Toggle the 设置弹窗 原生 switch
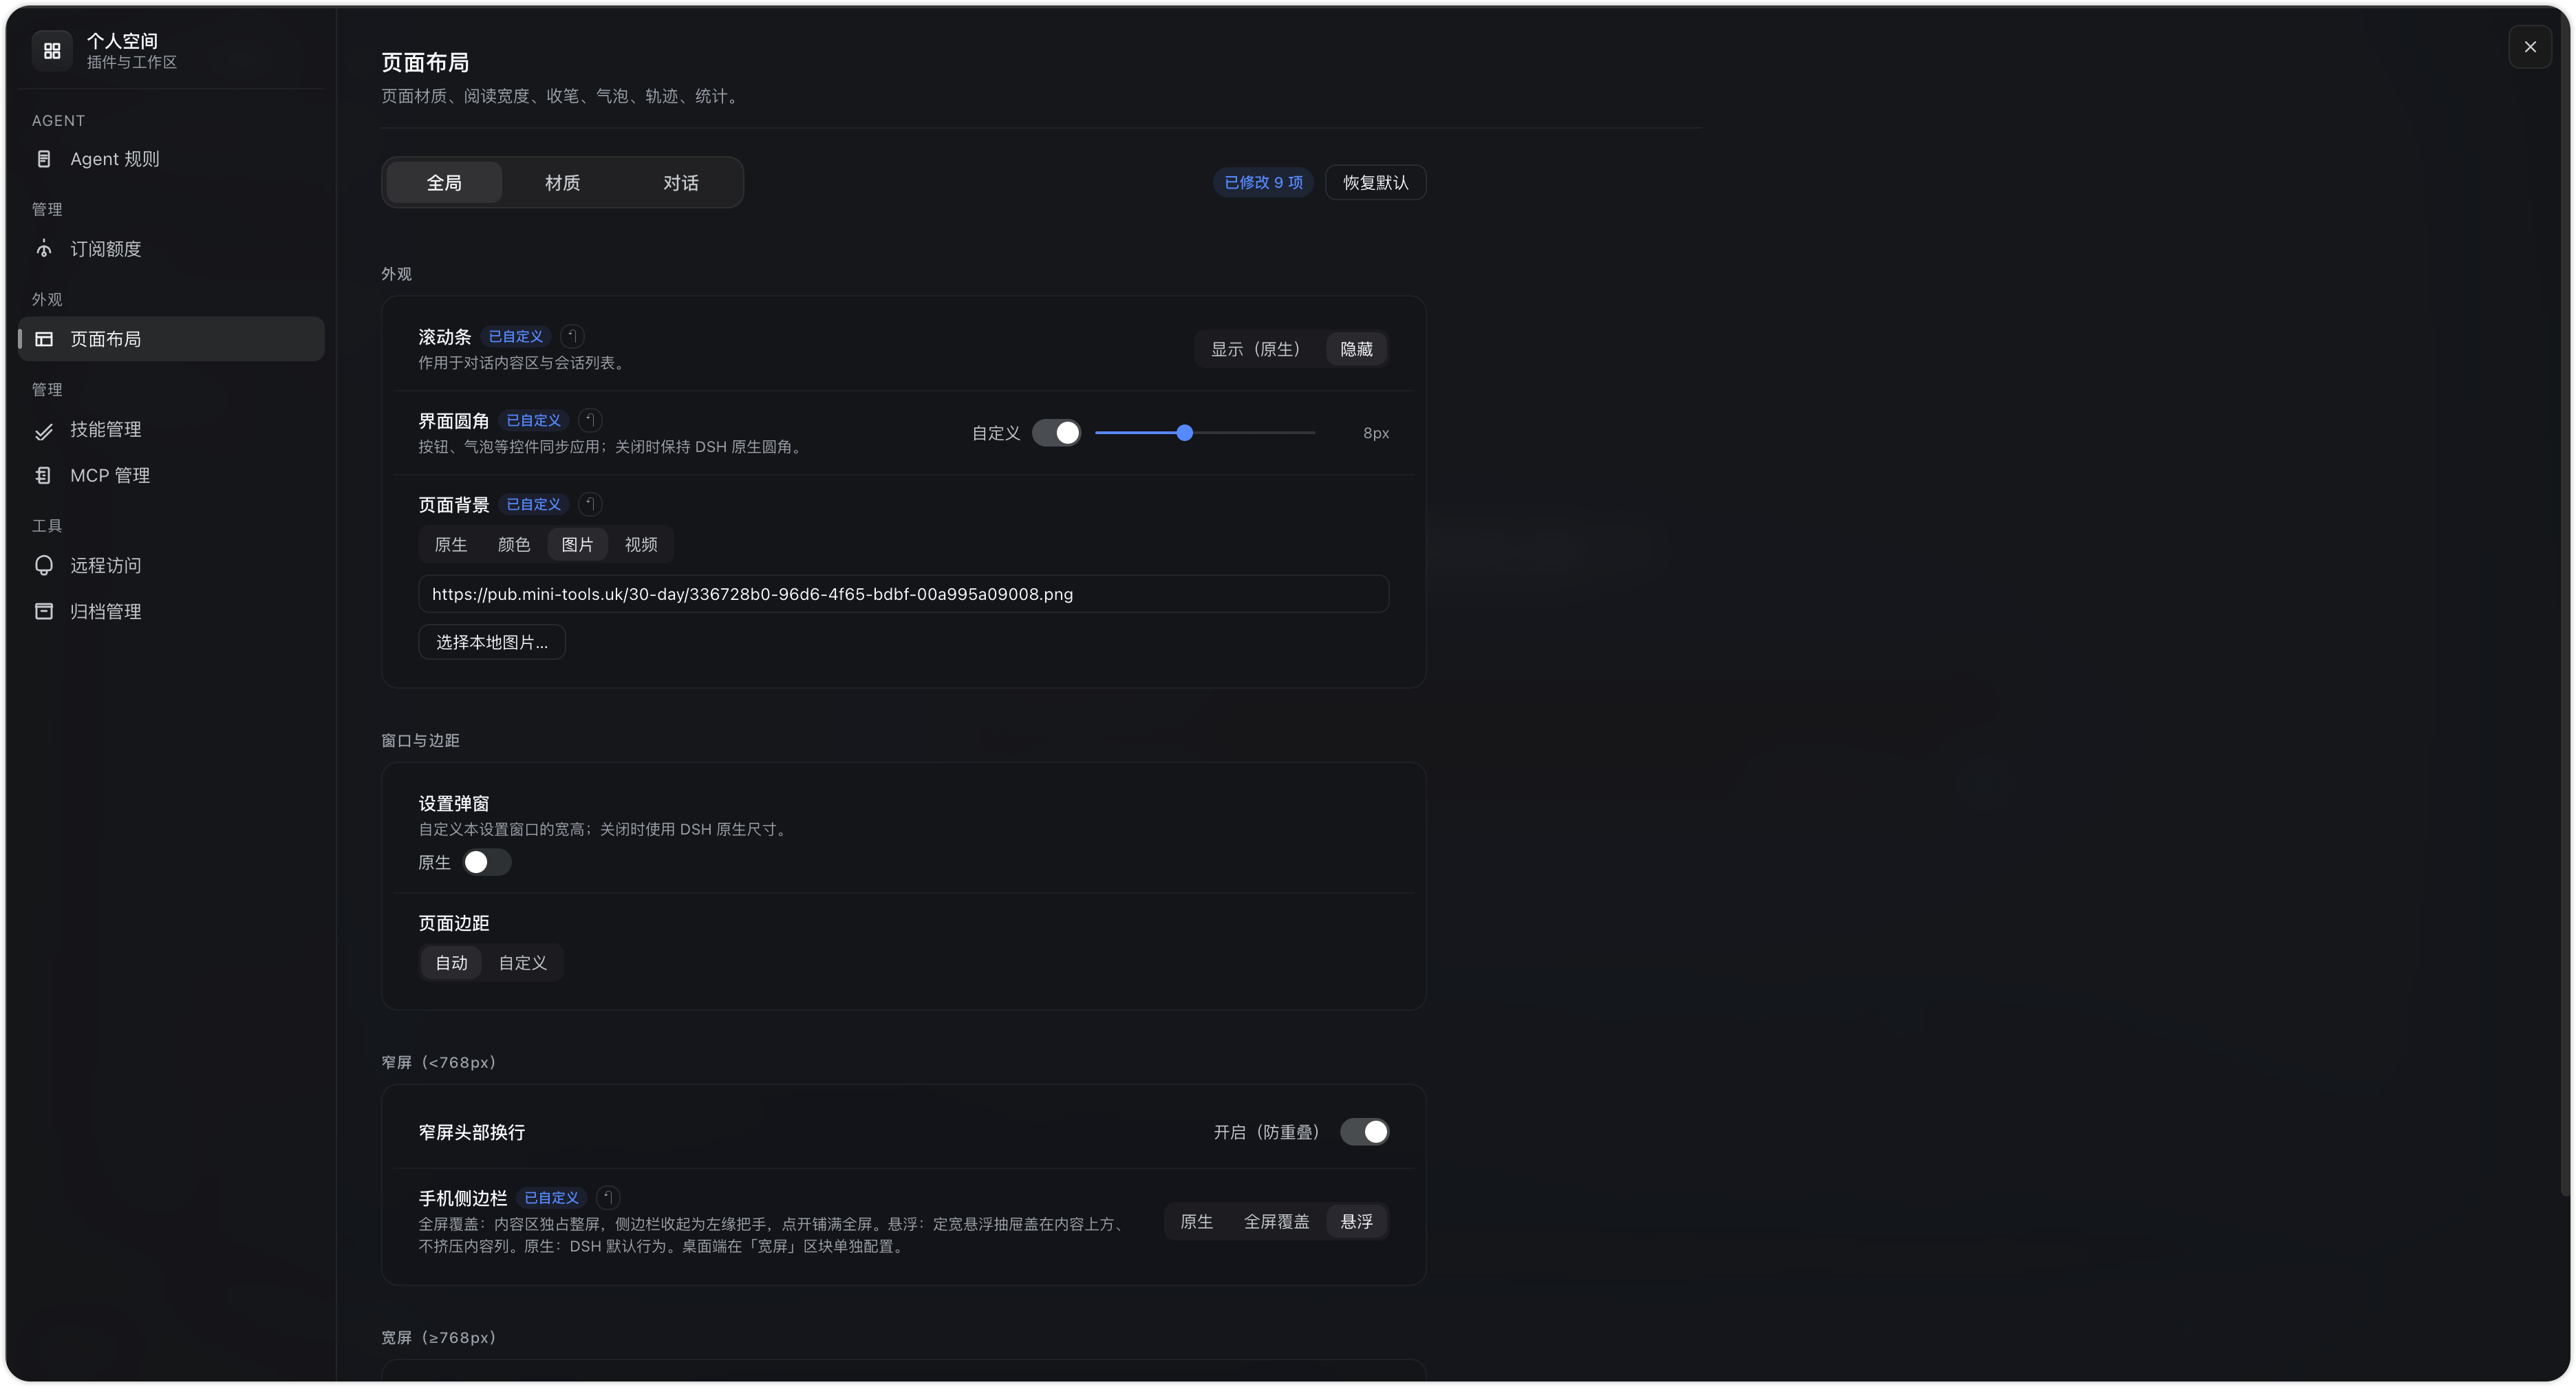Image resolution: width=2576 pixels, height=1387 pixels. click(487, 862)
